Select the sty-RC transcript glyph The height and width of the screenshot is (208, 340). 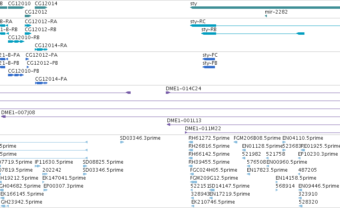203,26
